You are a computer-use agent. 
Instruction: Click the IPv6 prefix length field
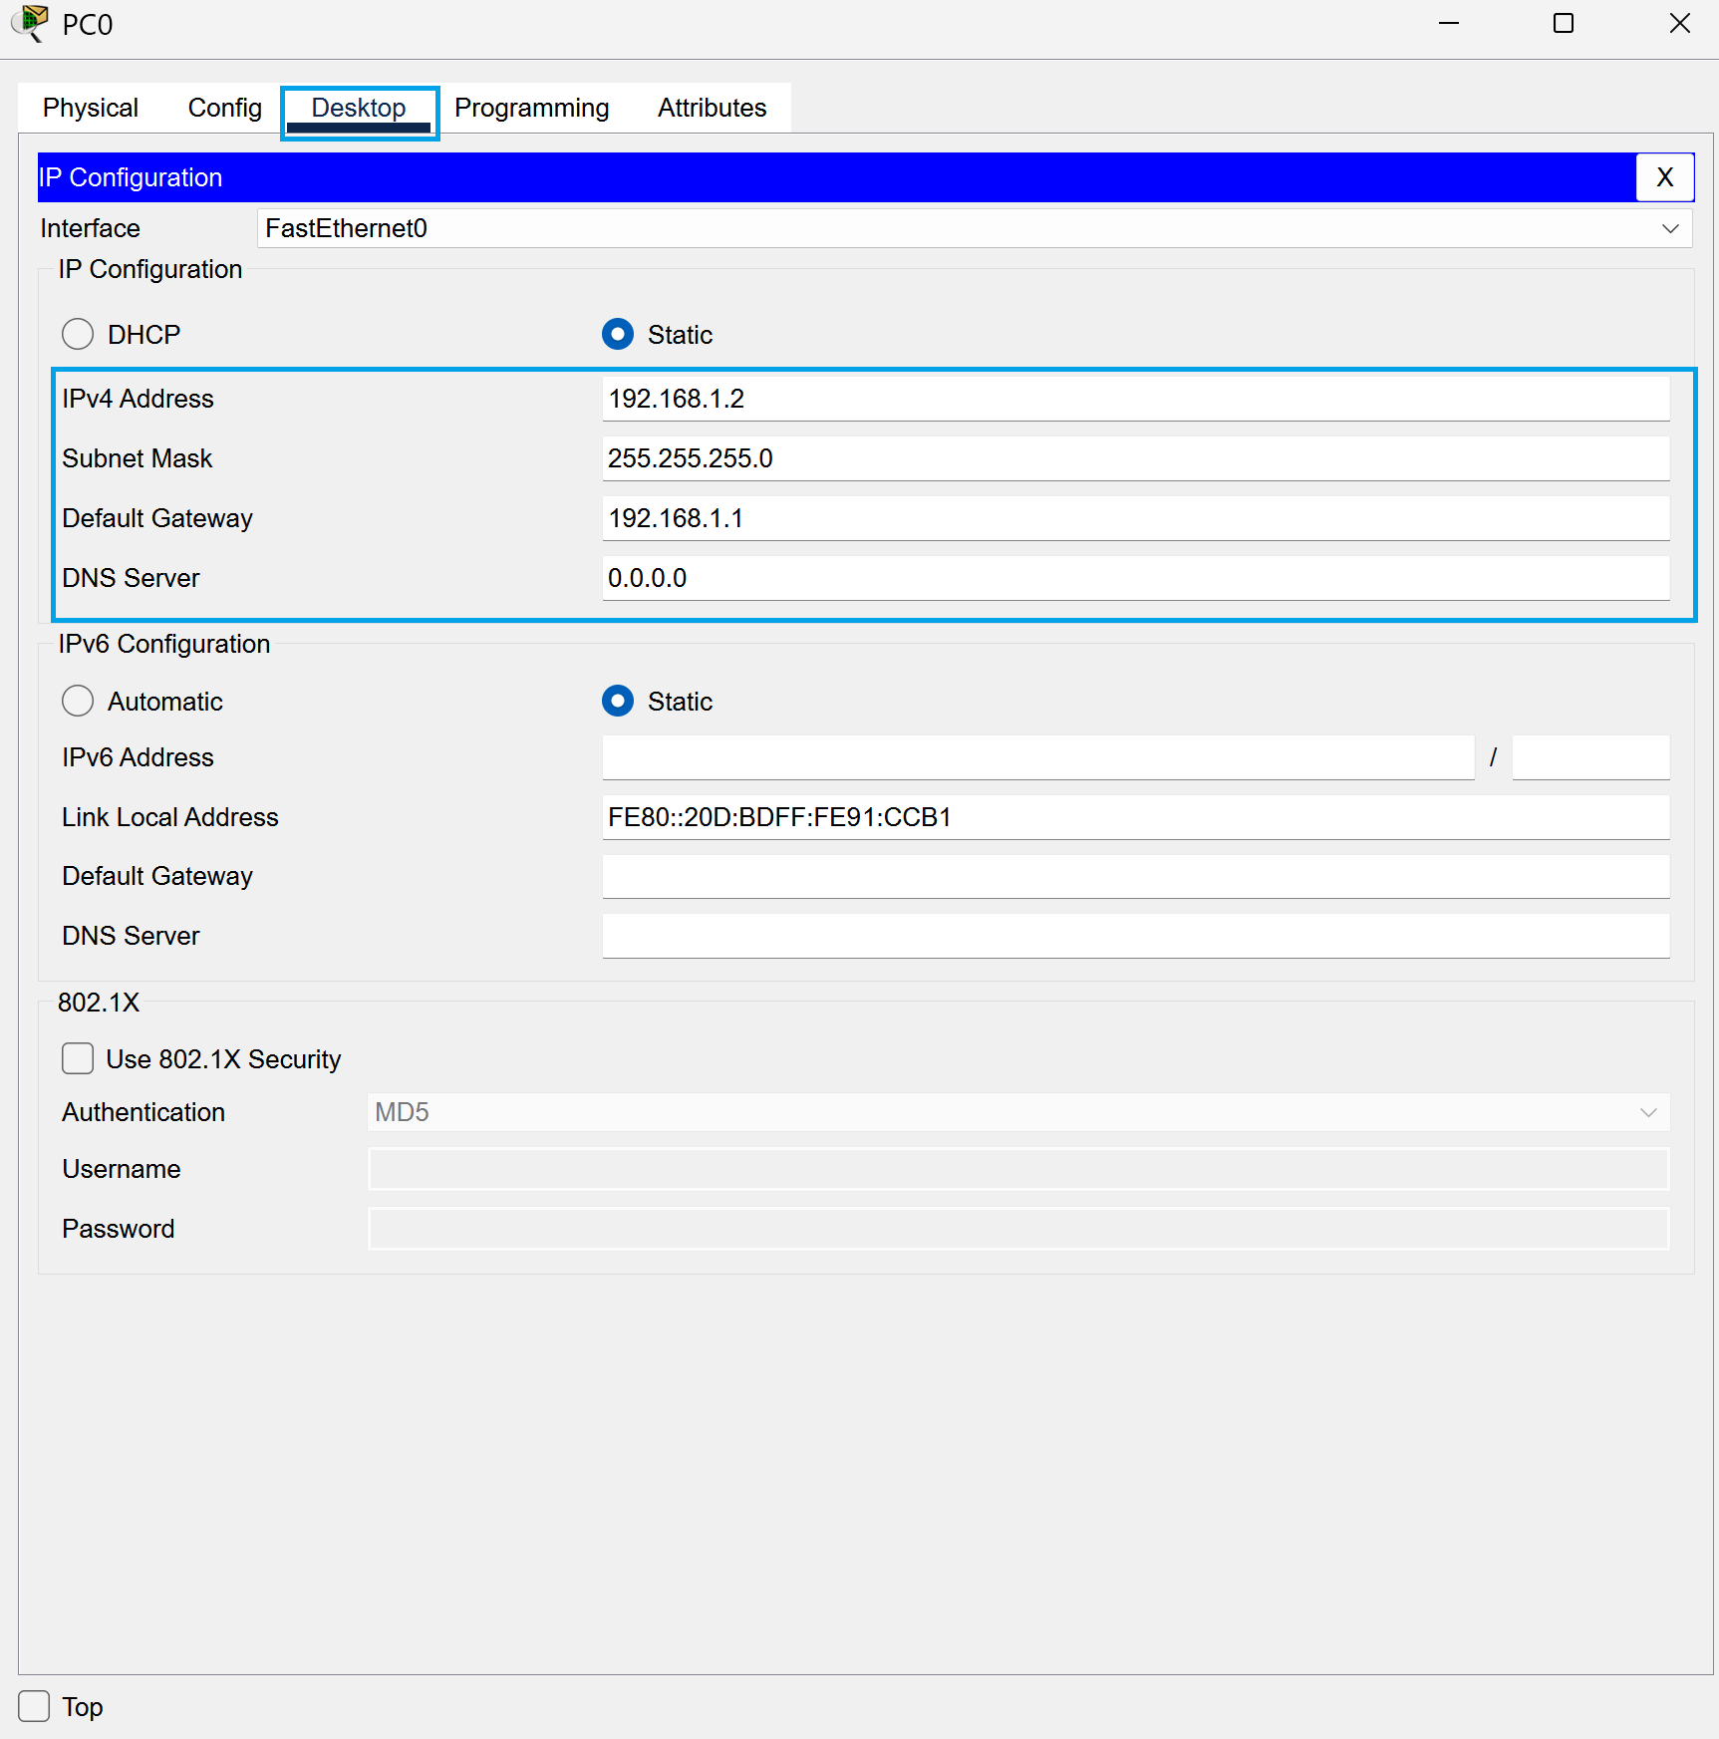click(x=1590, y=757)
